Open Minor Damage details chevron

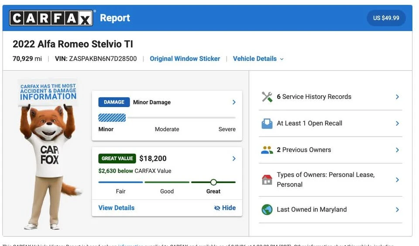point(234,102)
